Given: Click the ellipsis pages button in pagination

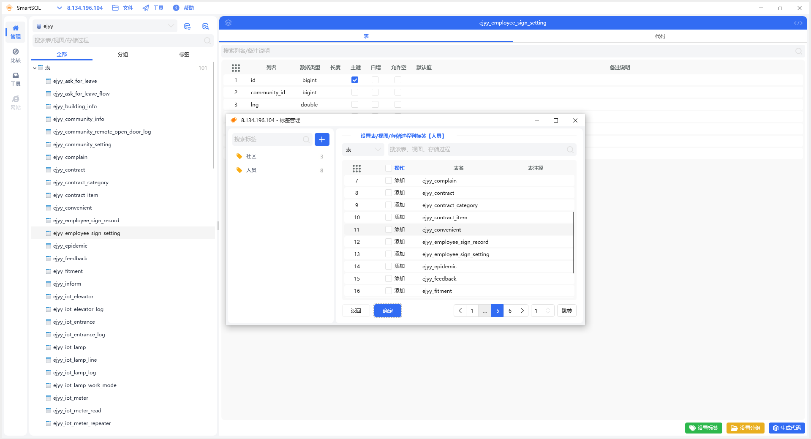Looking at the screenshot, I should click(485, 311).
